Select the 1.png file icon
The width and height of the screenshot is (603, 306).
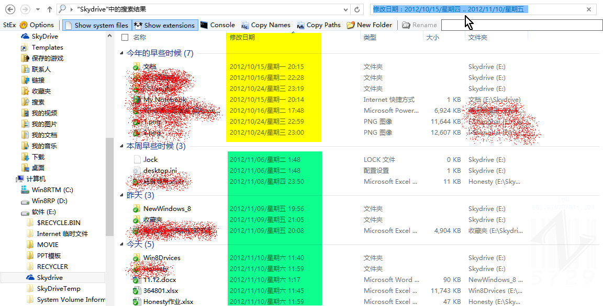[x=136, y=122]
